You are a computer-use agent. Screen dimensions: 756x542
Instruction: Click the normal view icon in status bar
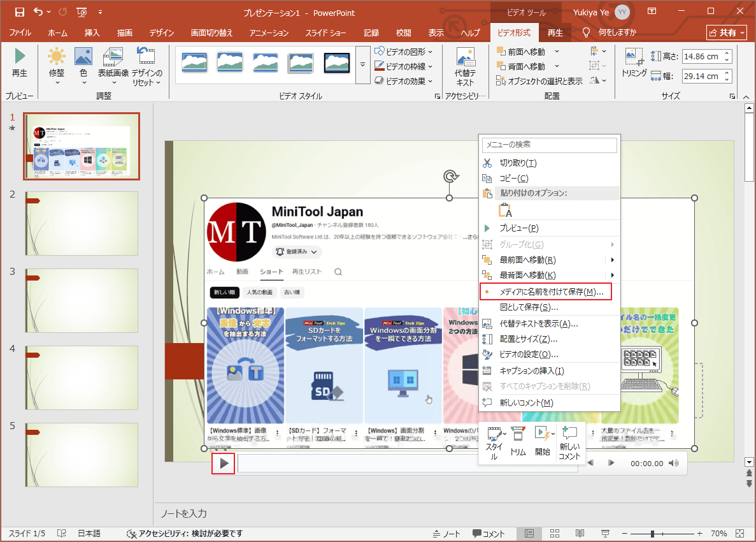529,533
